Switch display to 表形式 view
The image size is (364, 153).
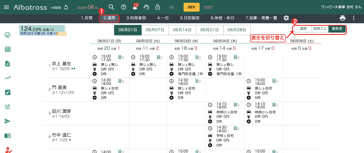coord(337,29)
